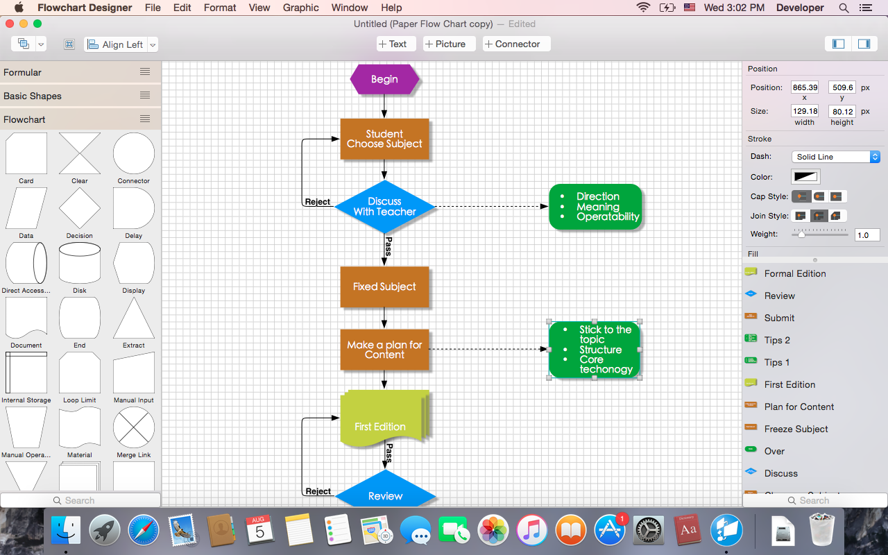The image size is (888, 555).
Task: Open App Store from the Dock
Action: pyautogui.click(x=610, y=531)
